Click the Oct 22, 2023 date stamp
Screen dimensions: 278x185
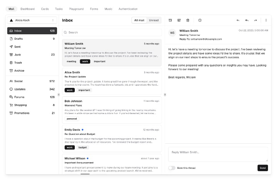click(x=253, y=30)
